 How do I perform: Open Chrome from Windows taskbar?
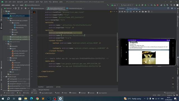pos(37,98)
